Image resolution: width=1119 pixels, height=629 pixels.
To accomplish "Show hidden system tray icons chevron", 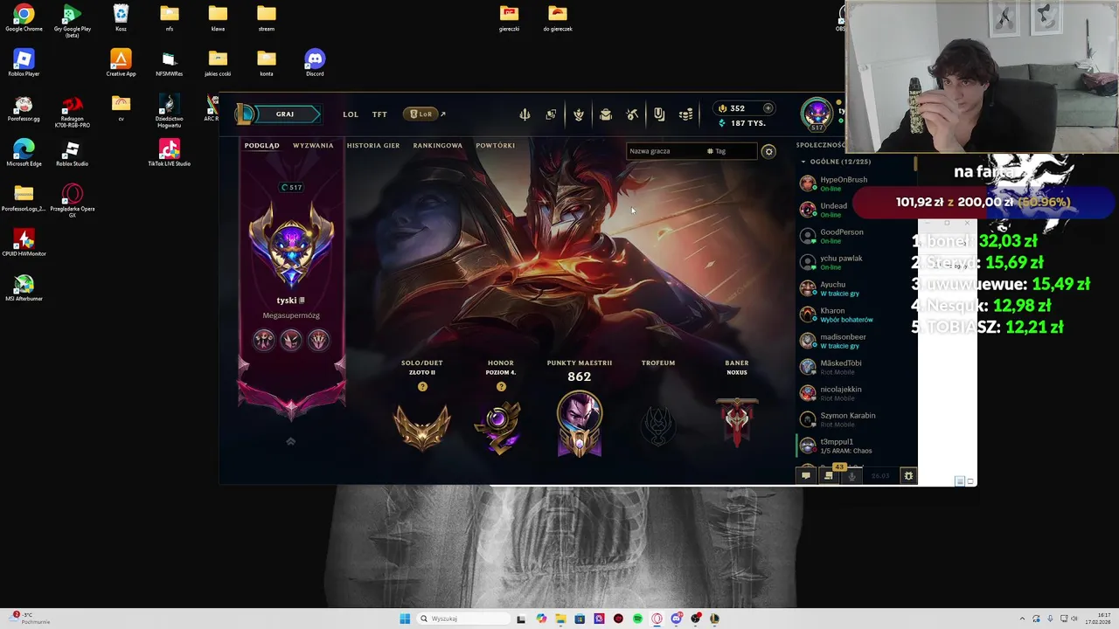I will pos(1024,619).
